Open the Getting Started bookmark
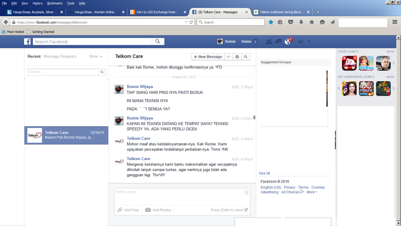The width and height of the screenshot is (401, 226). tap(40, 32)
